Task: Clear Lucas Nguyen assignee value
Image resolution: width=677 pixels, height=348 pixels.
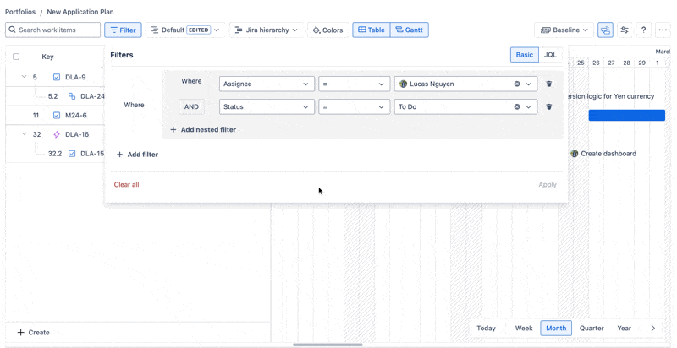Action: point(517,84)
